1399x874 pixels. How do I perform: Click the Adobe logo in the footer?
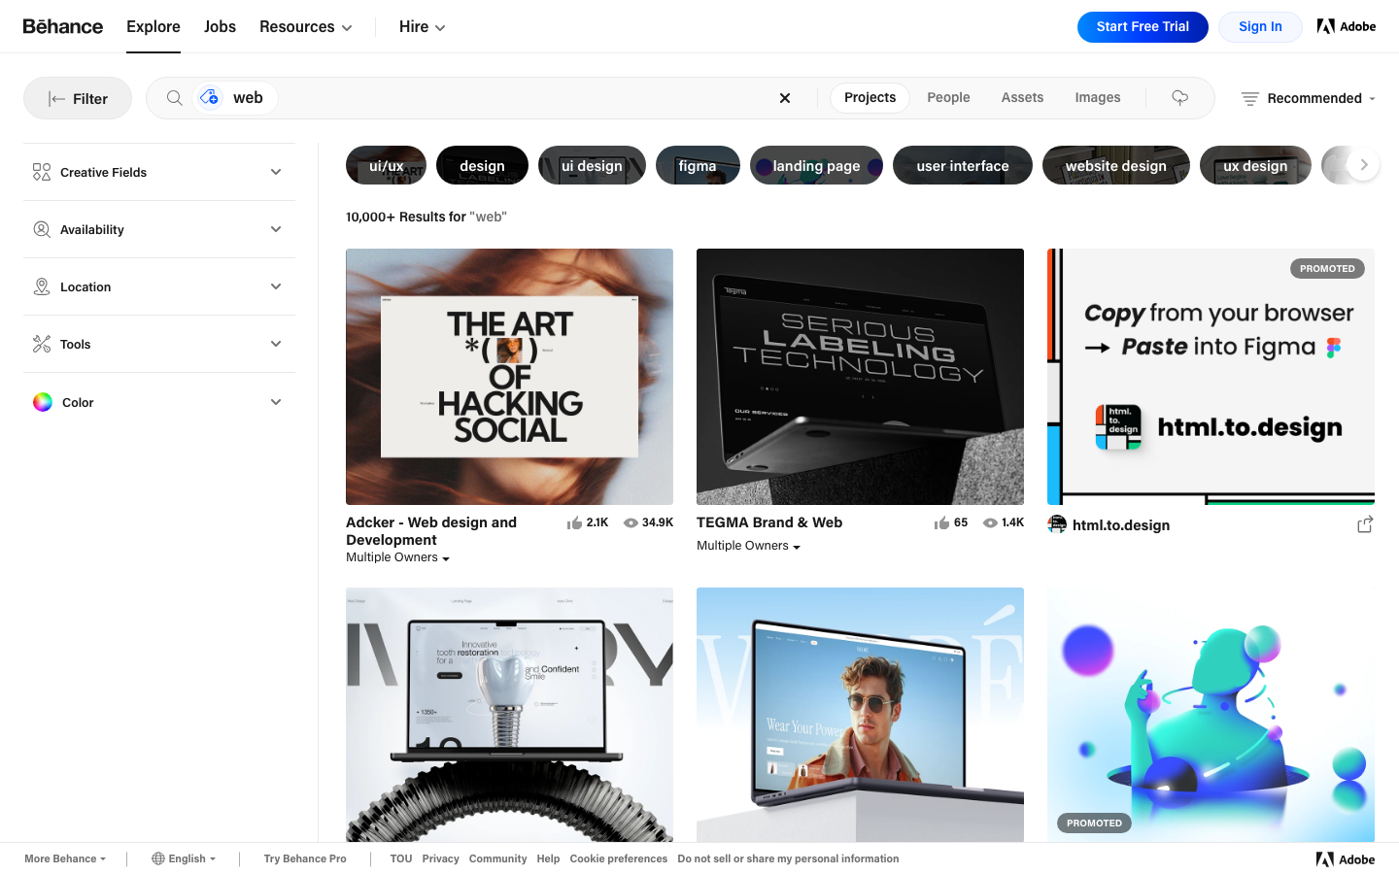1346,859
